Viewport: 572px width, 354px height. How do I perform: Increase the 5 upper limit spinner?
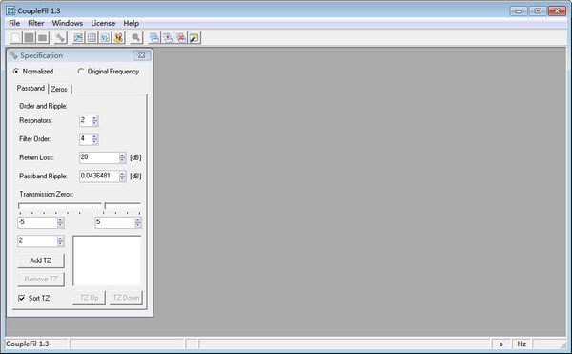[x=138, y=219]
